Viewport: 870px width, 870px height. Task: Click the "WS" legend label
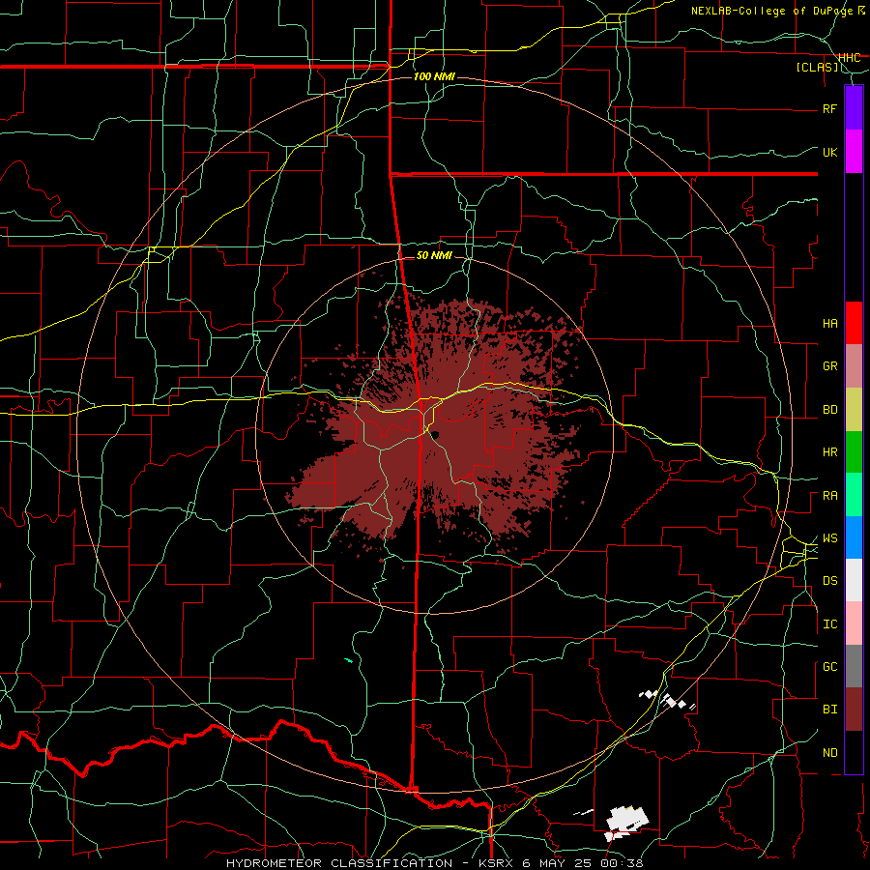click(x=829, y=538)
